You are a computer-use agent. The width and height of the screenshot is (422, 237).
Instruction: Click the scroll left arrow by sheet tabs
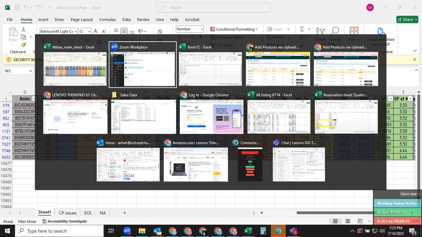[x=10, y=213]
